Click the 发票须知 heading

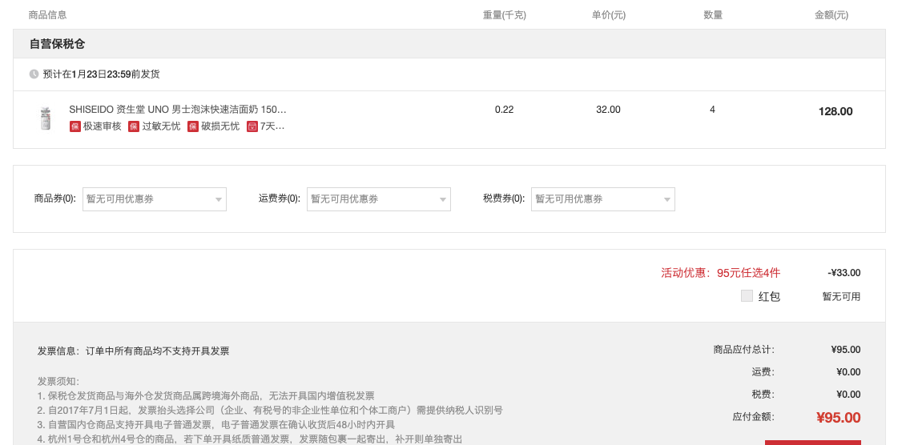click(x=58, y=381)
